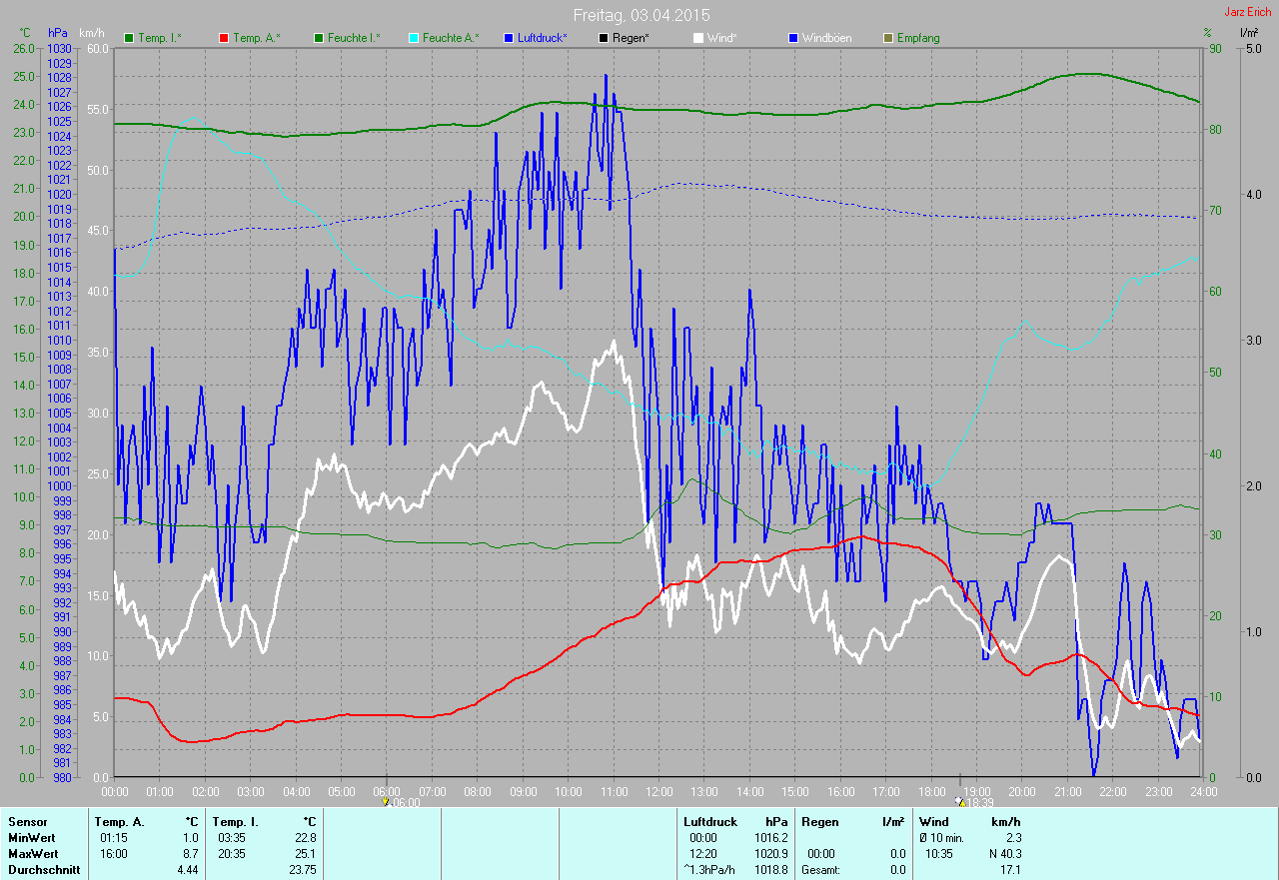Click the '17.1' wind value in the table

coord(1009,870)
